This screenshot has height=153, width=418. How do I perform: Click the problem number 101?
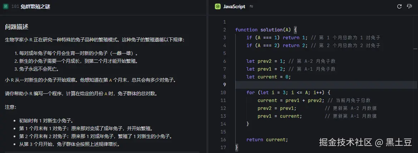click(15, 7)
